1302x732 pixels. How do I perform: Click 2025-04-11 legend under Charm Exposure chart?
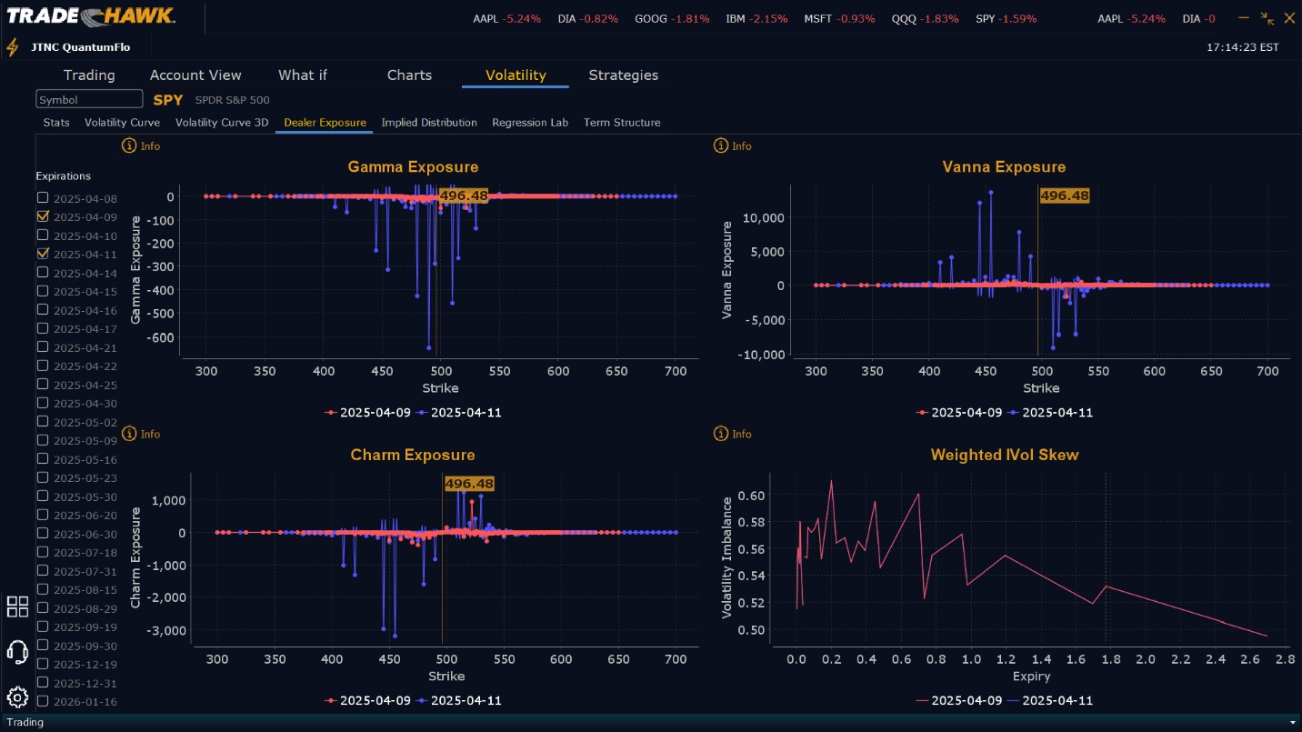[459, 700]
